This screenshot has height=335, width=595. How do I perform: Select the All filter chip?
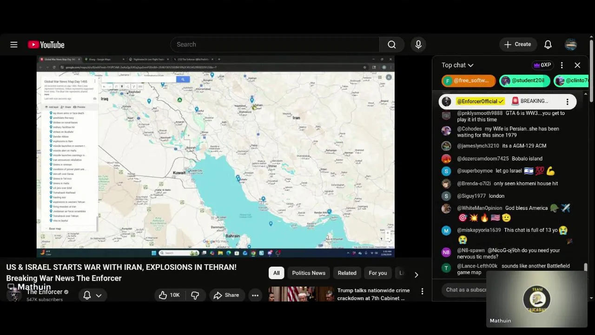point(277,273)
